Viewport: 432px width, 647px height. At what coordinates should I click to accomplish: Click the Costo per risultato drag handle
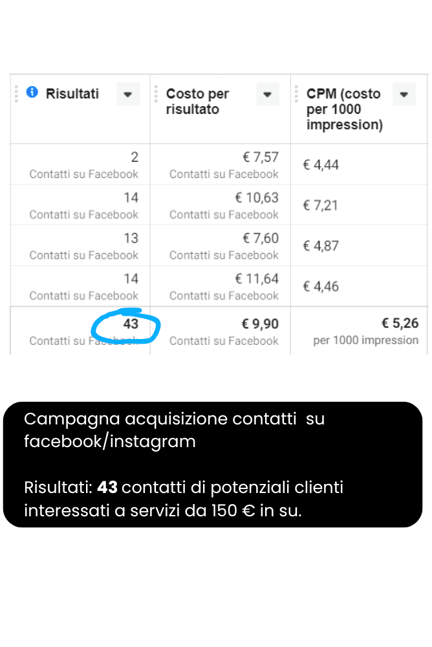coord(156,94)
